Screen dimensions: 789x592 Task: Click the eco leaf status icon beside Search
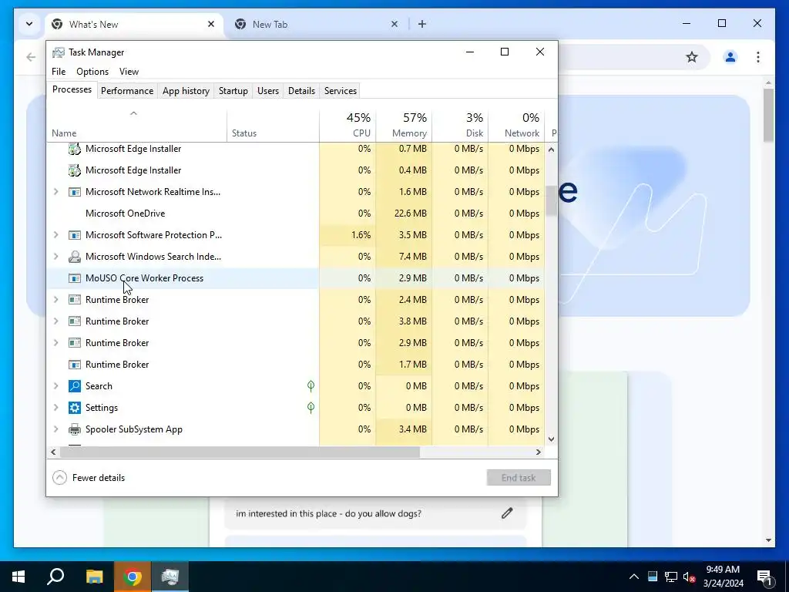(x=311, y=386)
